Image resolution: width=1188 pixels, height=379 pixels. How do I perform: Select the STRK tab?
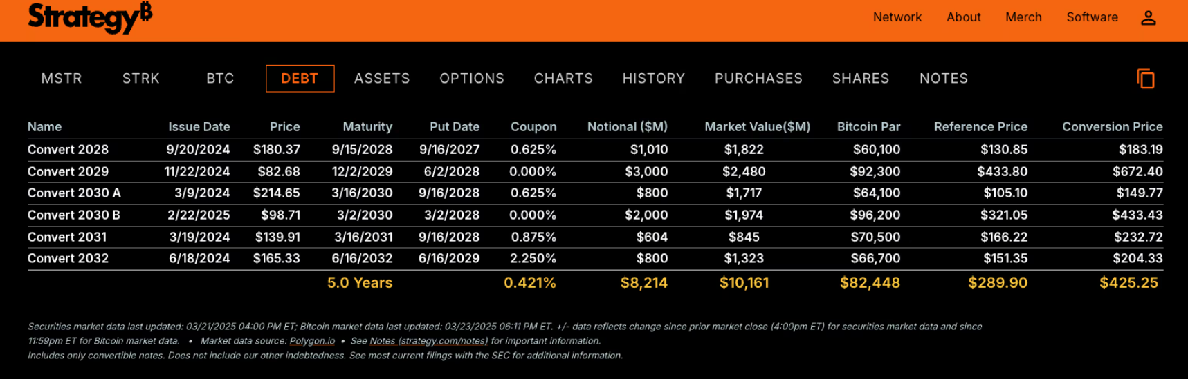(141, 79)
